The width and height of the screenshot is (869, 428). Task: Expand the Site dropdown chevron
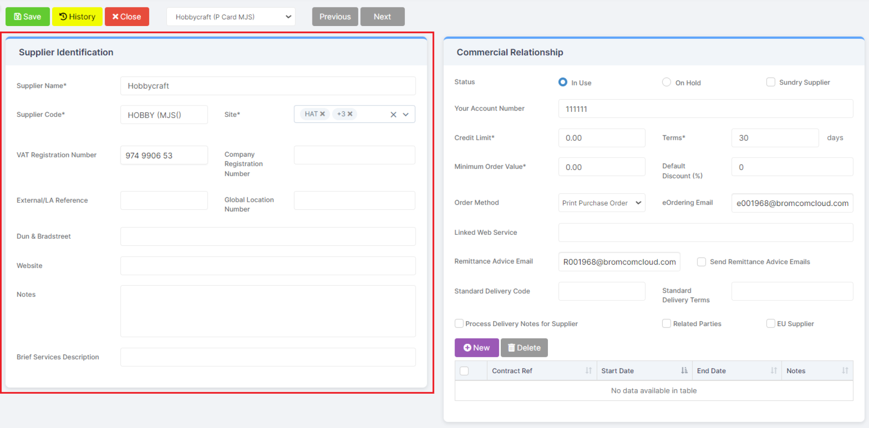point(406,115)
